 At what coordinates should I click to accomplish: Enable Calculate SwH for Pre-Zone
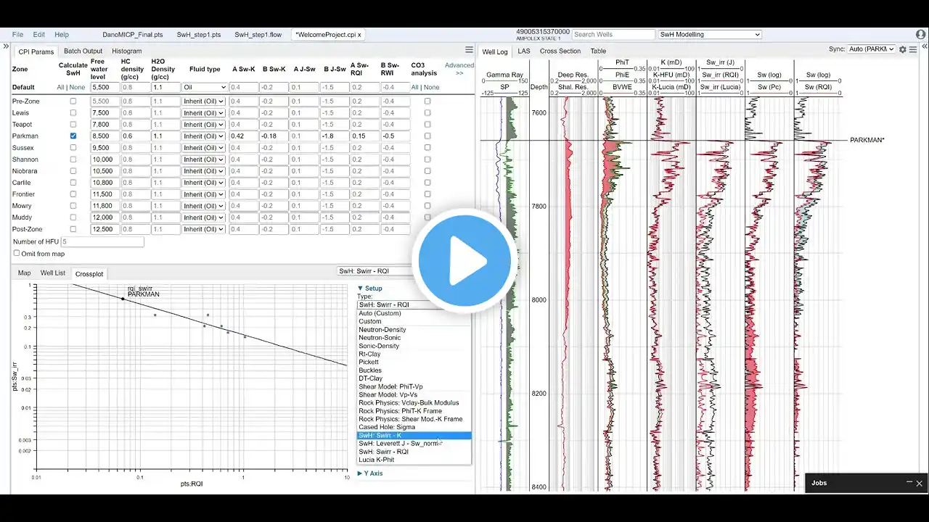coord(73,101)
